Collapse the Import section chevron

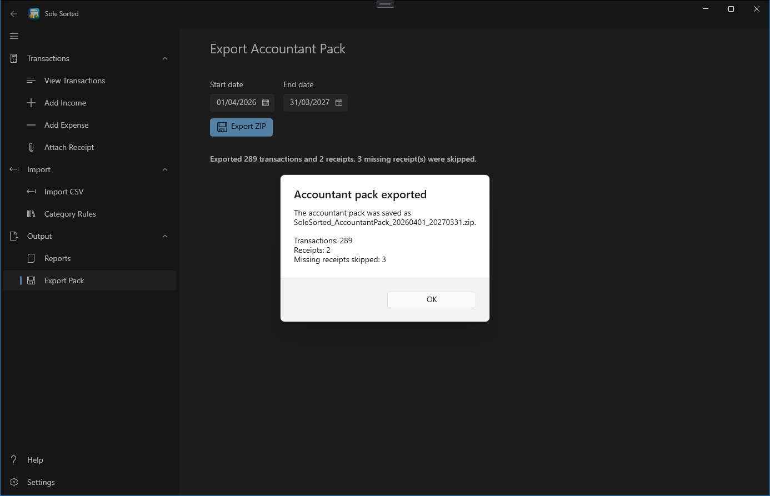tap(165, 169)
